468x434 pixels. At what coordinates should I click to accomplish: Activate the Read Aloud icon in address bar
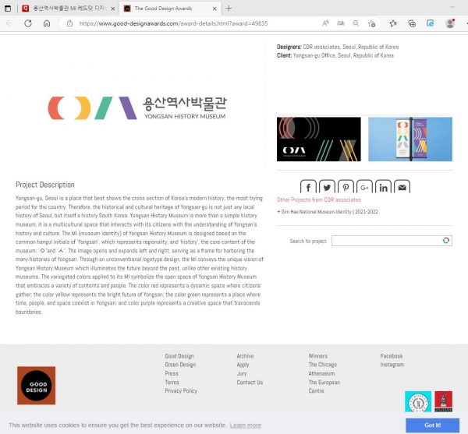[325, 23]
